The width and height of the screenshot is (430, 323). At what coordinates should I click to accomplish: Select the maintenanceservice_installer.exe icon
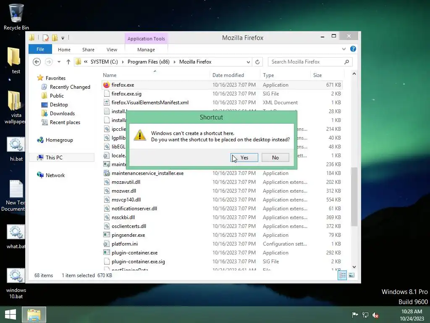coord(107,173)
